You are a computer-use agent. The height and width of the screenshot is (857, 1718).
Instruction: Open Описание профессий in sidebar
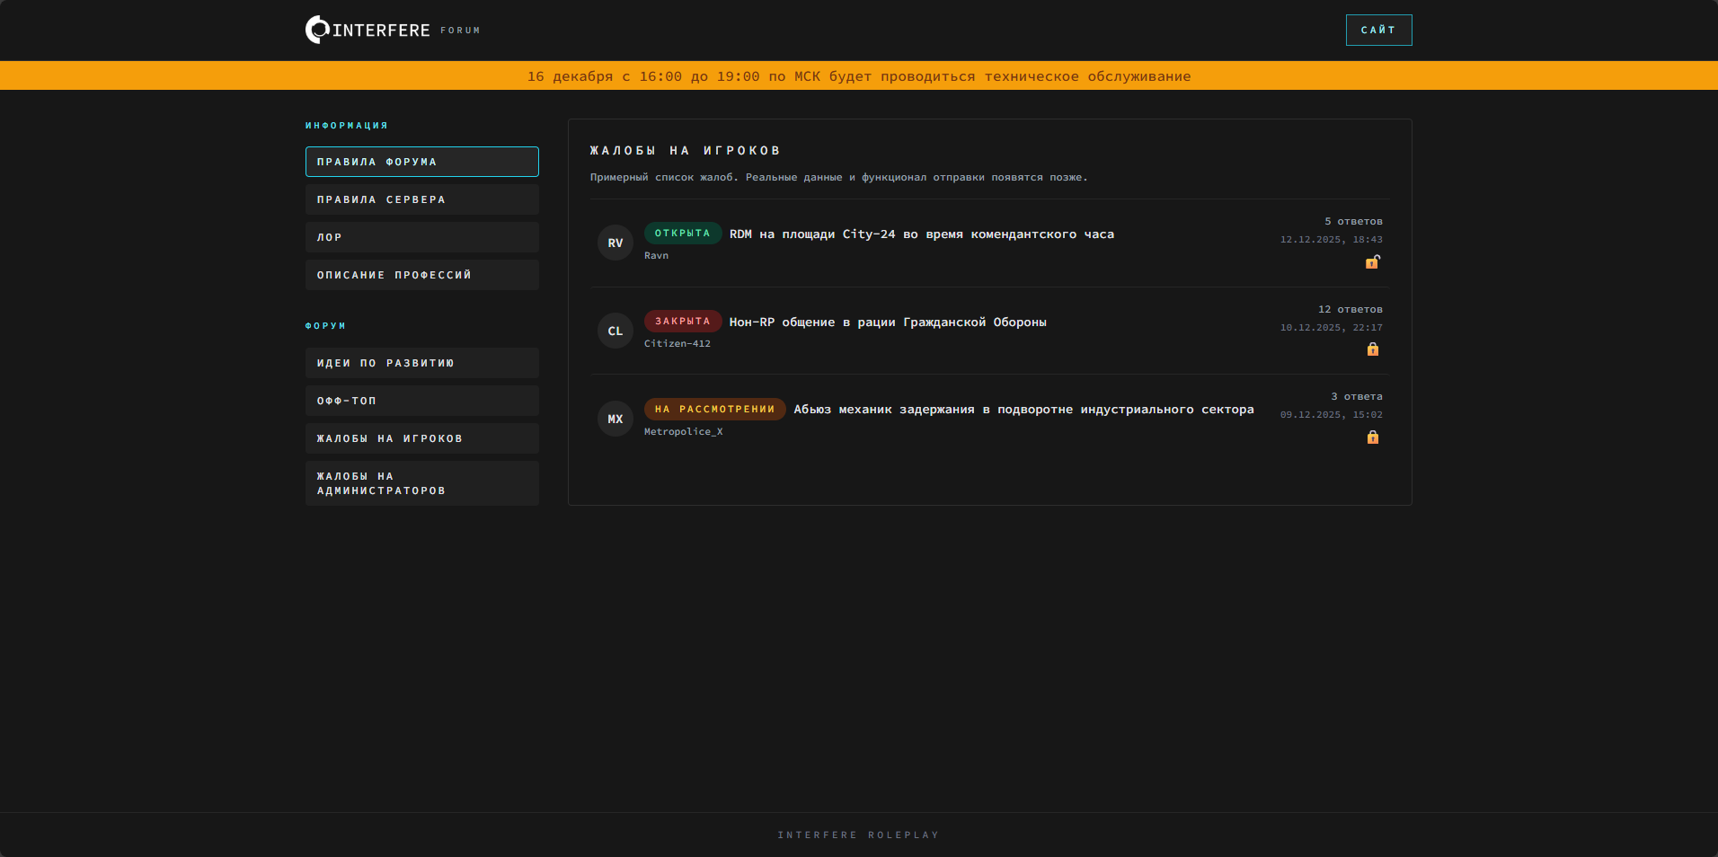tap(421, 275)
